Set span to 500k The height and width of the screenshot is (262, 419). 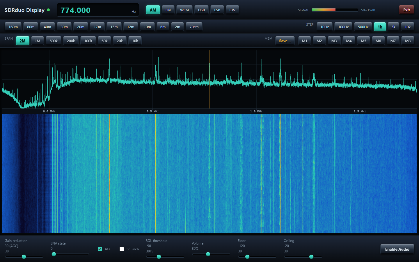pyautogui.click(x=54, y=41)
